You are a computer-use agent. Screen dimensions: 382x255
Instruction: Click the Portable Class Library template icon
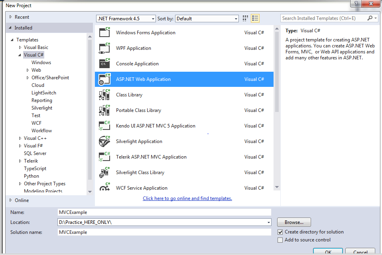click(105, 110)
